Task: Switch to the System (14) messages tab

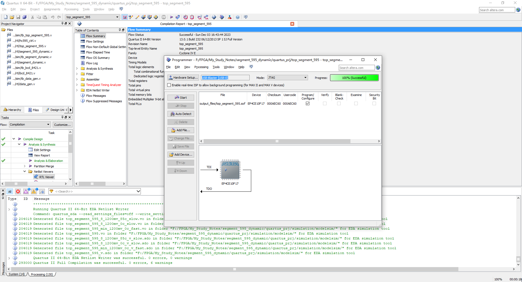Action: coord(16,274)
